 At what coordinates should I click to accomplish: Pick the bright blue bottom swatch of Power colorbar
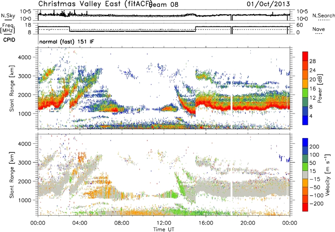tap(305, 120)
